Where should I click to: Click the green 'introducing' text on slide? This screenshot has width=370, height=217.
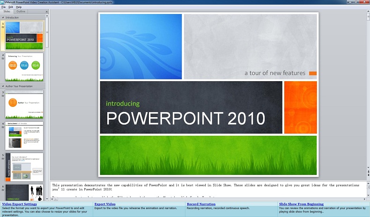click(x=123, y=104)
